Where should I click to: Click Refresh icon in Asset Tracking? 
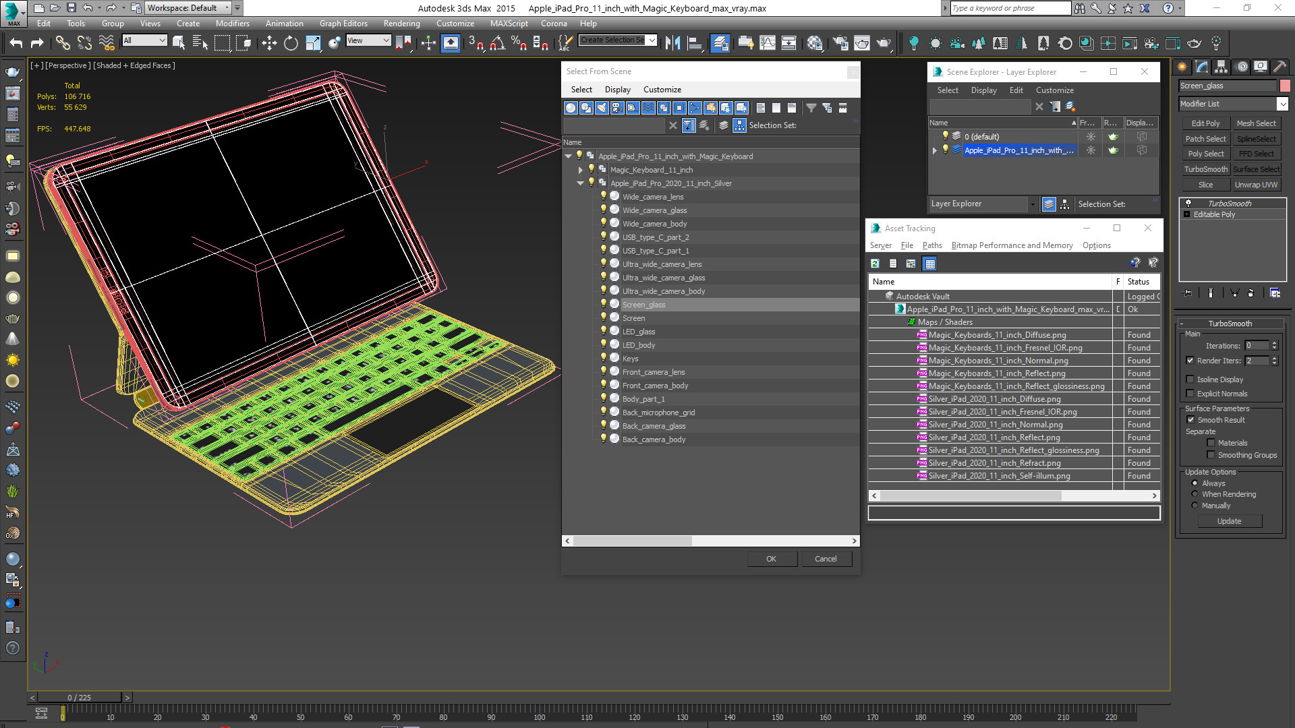click(x=875, y=264)
